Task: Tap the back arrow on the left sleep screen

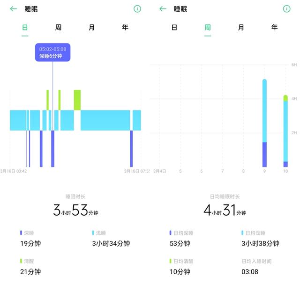Action: 14,9
